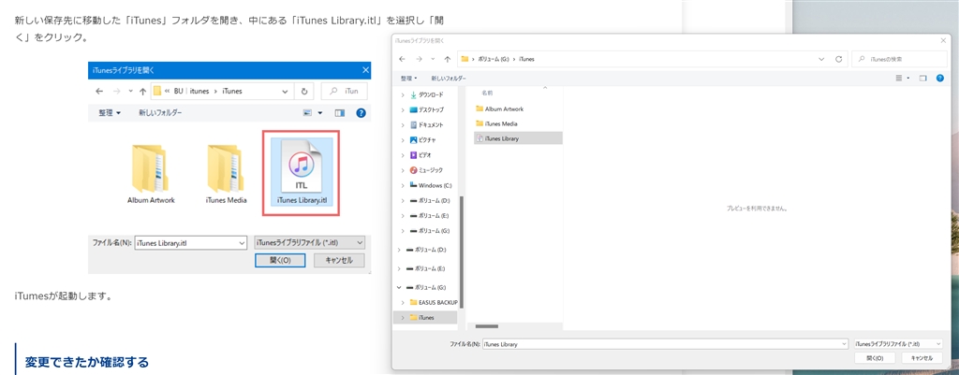Collapse the expanded ボリューム (G:) node
This screenshot has height=375, width=959.
point(400,287)
